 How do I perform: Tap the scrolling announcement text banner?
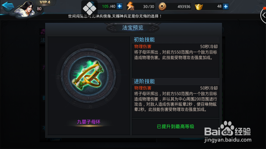pyautogui.click(x=115, y=16)
